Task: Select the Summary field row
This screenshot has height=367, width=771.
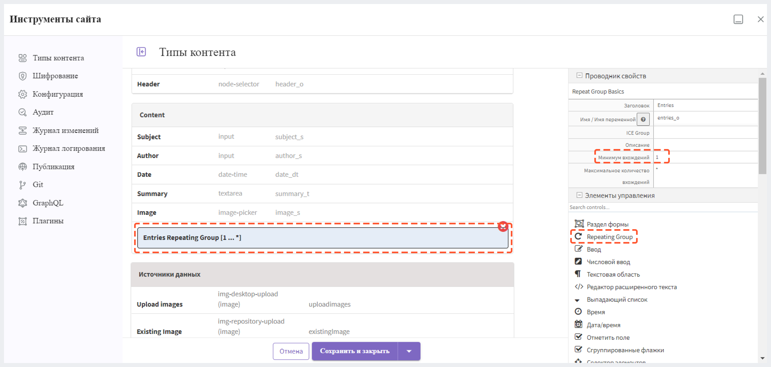Action: [322, 193]
